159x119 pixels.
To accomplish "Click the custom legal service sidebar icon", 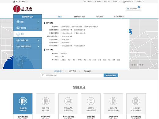I will coord(18,46).
